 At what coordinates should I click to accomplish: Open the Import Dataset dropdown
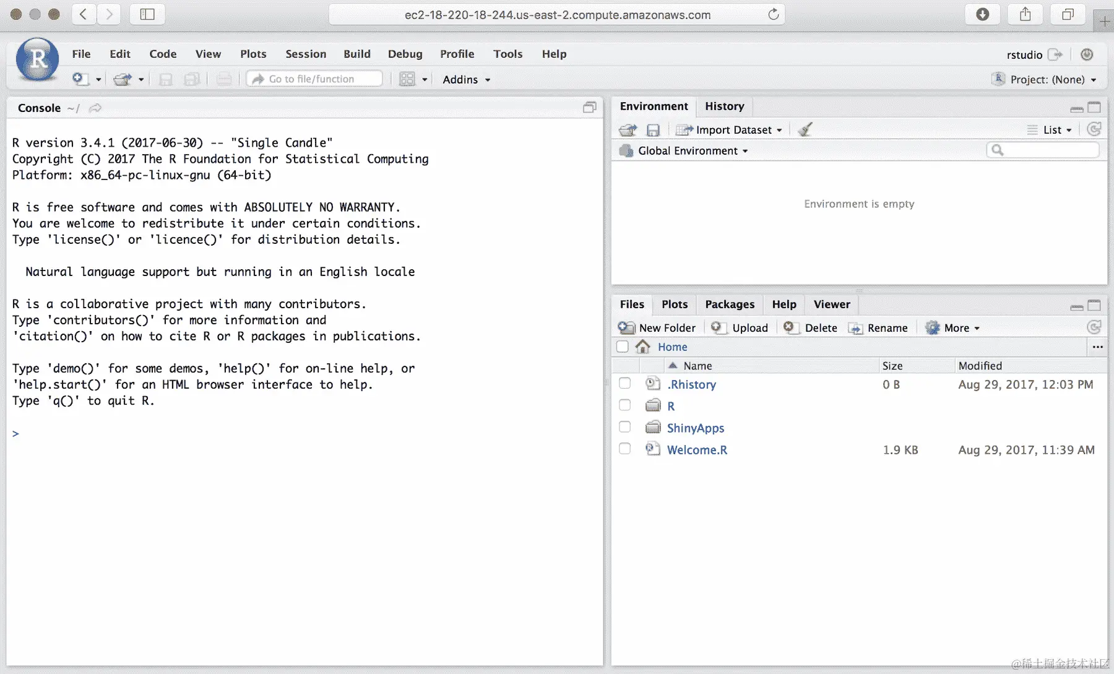point(730,130)
